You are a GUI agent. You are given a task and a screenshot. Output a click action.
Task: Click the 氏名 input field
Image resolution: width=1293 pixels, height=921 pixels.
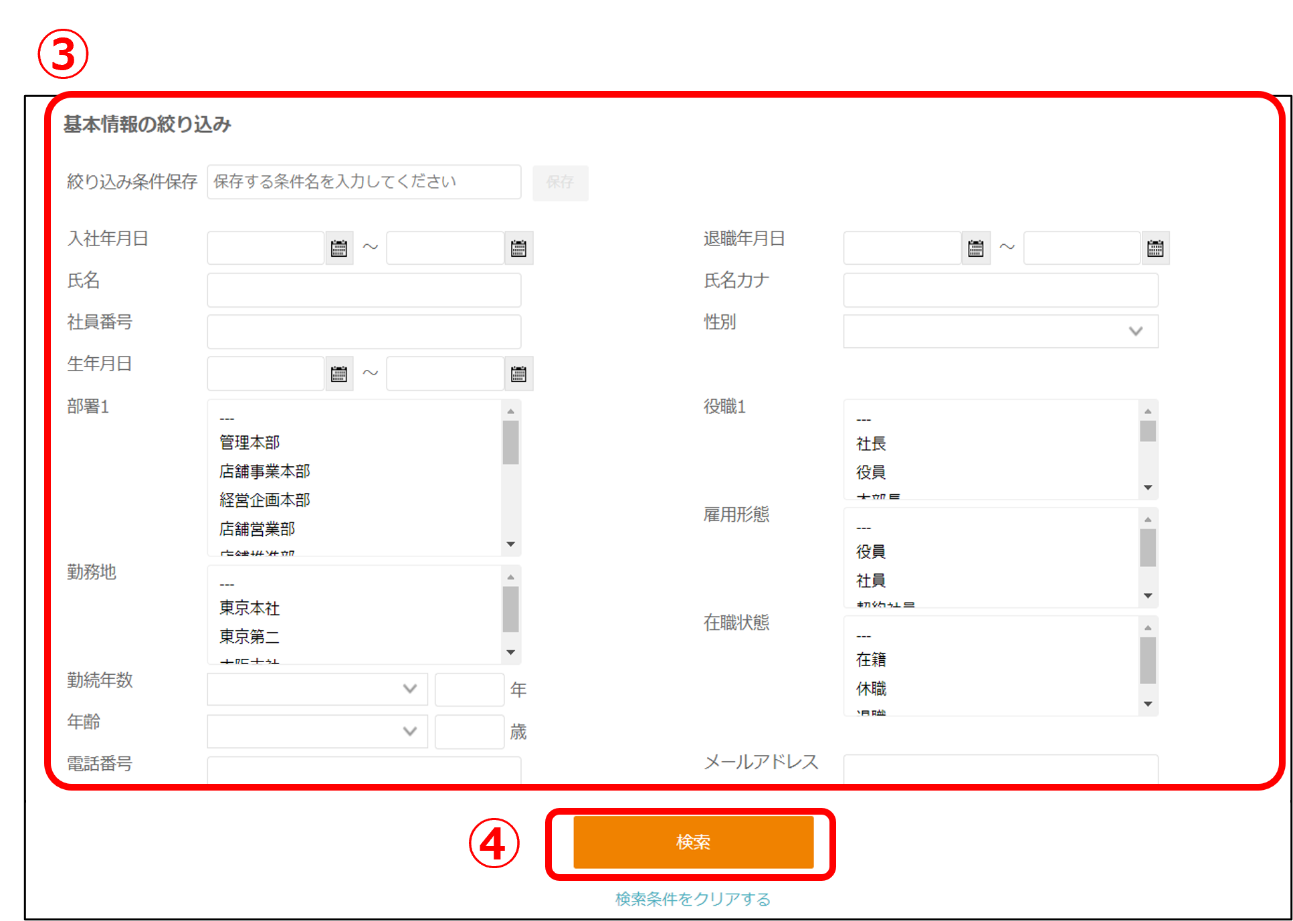[364, 290]
